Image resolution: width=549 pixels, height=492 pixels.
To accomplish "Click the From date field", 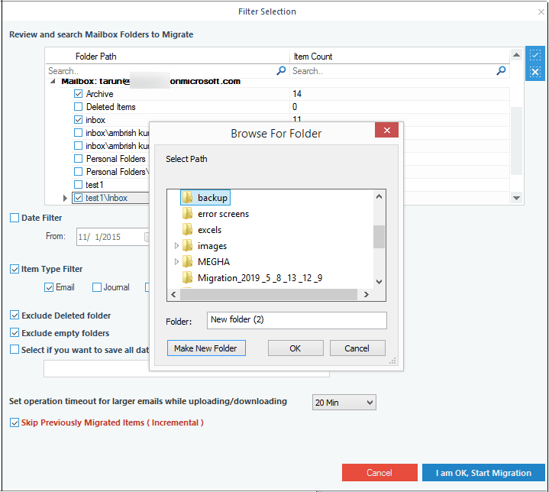I will coord(111,237).
